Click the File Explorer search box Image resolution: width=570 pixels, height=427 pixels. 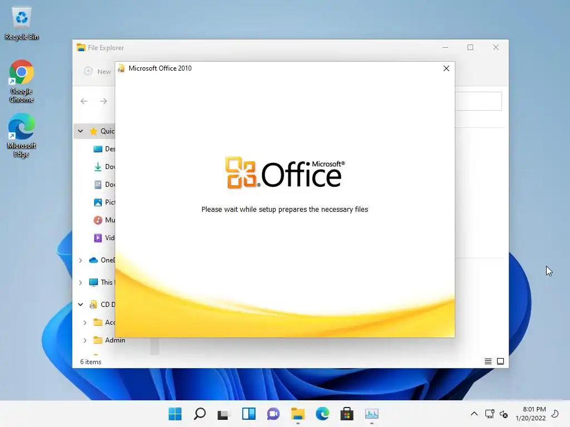(x=478, y=101)
